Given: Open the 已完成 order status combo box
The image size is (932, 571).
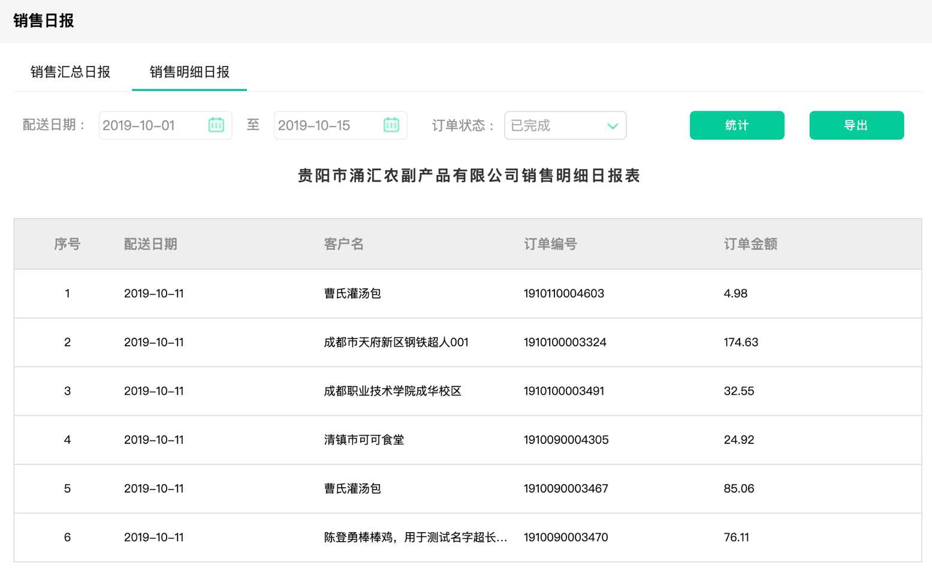Looking at the screenshot, I should tap(556, 126).
